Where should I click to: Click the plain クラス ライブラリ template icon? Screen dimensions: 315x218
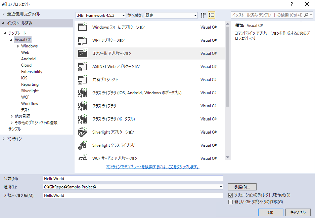click(x=83, y=106)
